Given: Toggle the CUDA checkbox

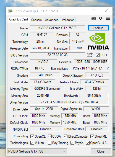Looking at the screenshot, I should click(50, 137).
